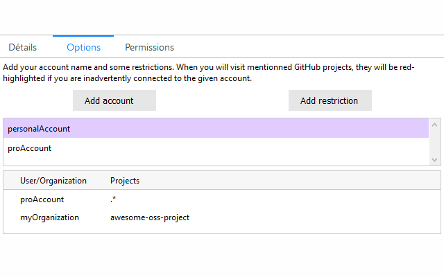Switch to the Détails tab
The height and width of the screenshot is (277, 444).
pyautogui.click(x=22, y=47)
